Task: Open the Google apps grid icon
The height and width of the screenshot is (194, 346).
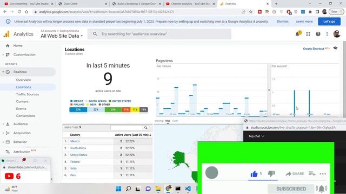Action: click(308, 34)
